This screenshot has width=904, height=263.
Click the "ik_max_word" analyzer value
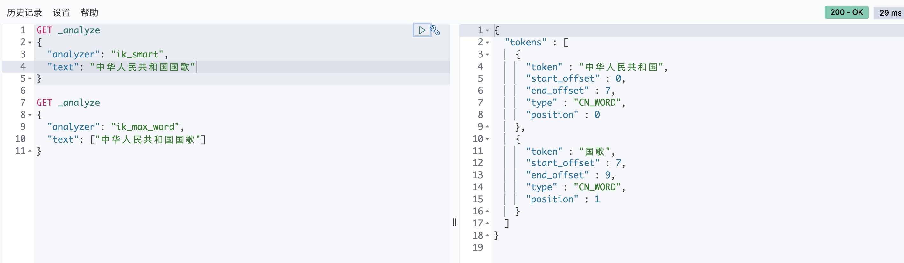145,127
